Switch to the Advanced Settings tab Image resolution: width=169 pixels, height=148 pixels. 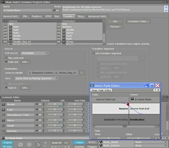pyautogui.click(x=98, y=16)
